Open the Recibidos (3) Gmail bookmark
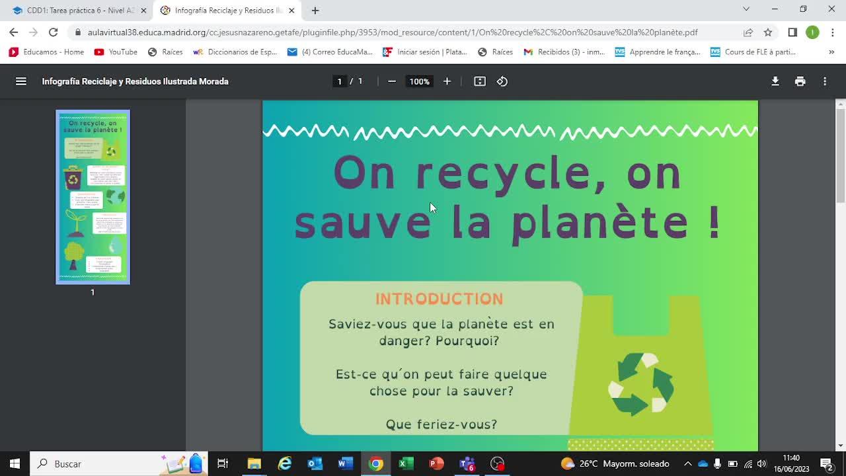Viewport: 846px width, 476px height. coord(564,52)
